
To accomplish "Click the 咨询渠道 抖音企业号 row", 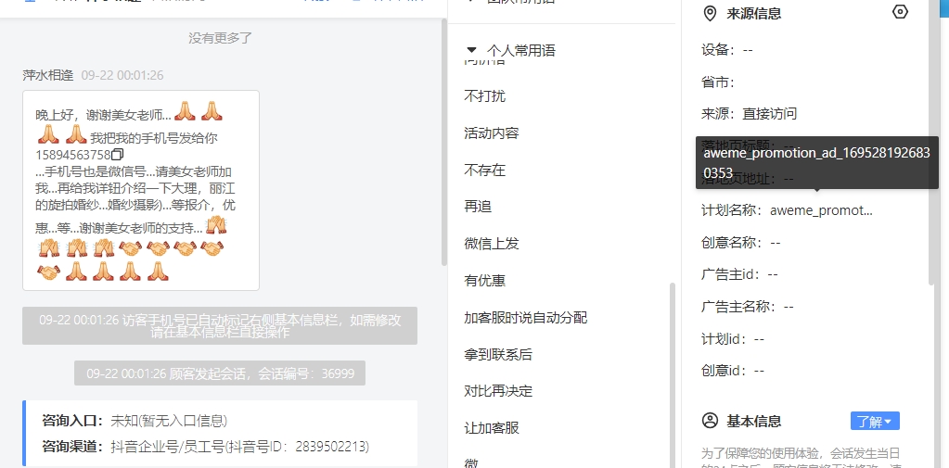I will click(206, 447).
